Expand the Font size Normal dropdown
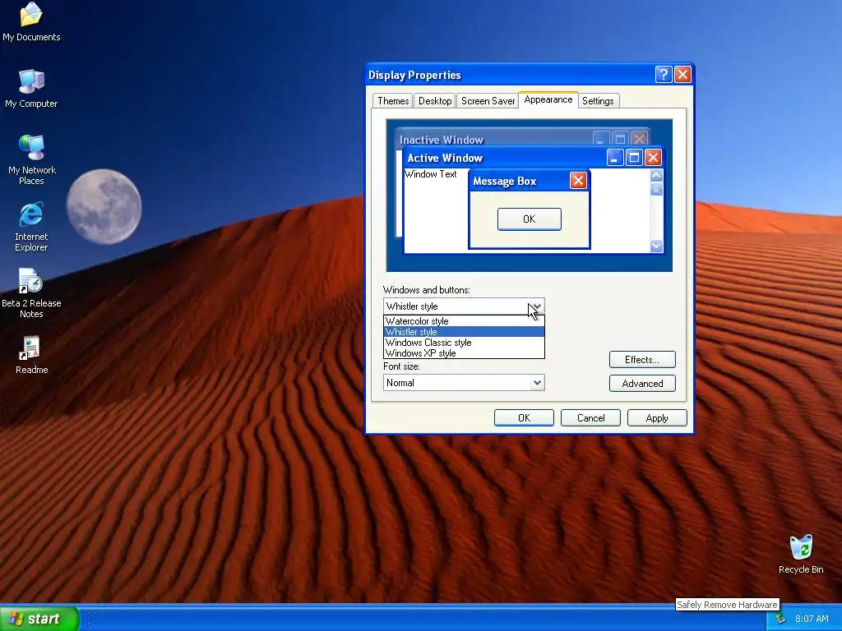 (536, 383)
